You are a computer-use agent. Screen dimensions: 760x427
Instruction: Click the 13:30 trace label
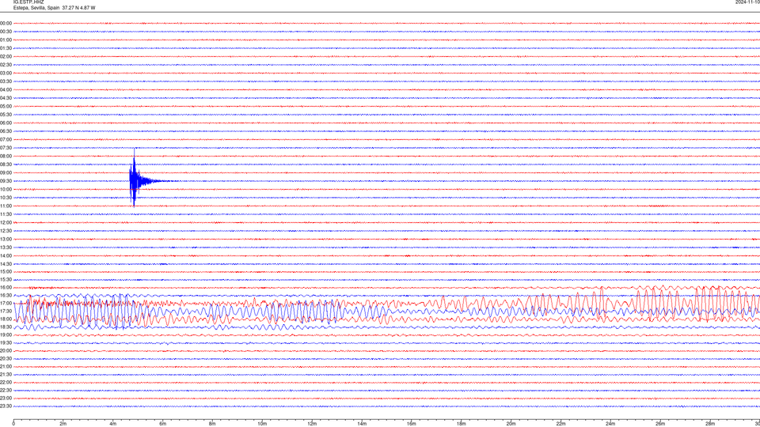[x=6, y=248]
